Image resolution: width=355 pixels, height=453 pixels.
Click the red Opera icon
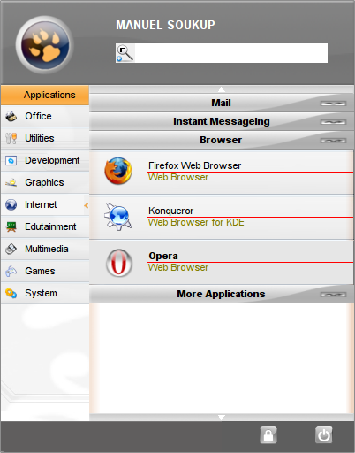click(118, 263)
